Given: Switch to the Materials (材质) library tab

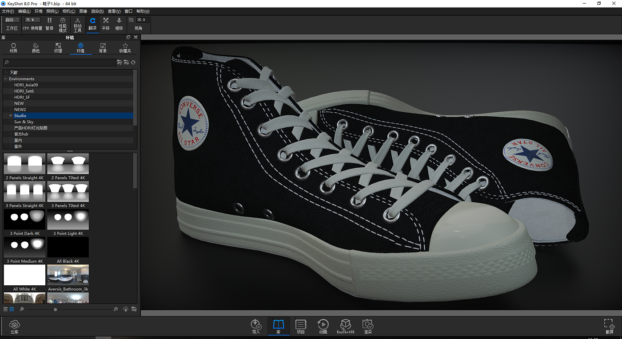Looking at the screenshot, I should [14, 48].
